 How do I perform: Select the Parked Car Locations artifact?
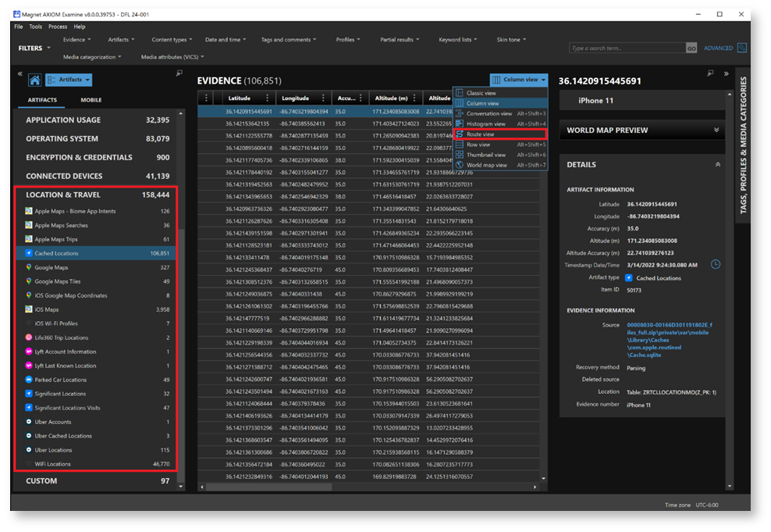60,380
